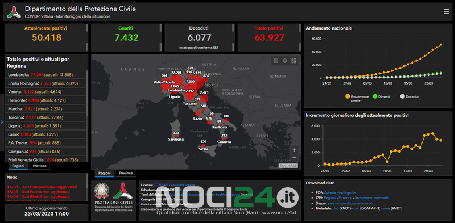Open the basemap gallery grid icon
The width and height of the screenshot is (455, 223).
coord(294,61)
